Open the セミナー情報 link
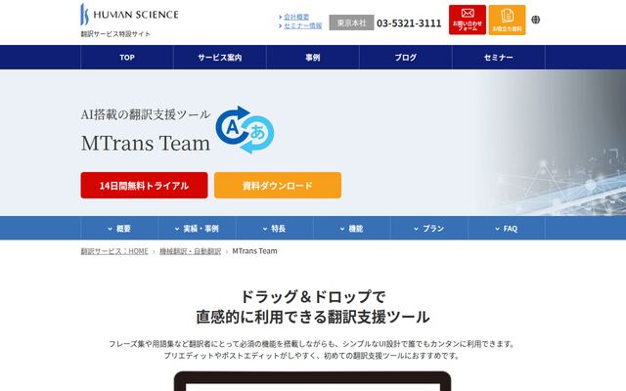This screenshot has width=626, height=391. pos(302,25)
